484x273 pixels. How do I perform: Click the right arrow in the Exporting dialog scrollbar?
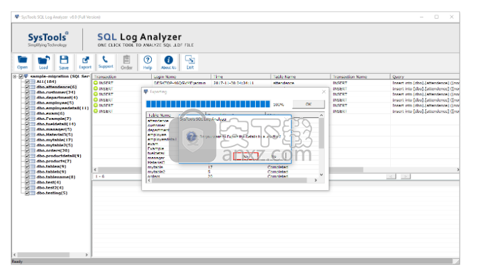pyautogui.click(x=315, y=180)
